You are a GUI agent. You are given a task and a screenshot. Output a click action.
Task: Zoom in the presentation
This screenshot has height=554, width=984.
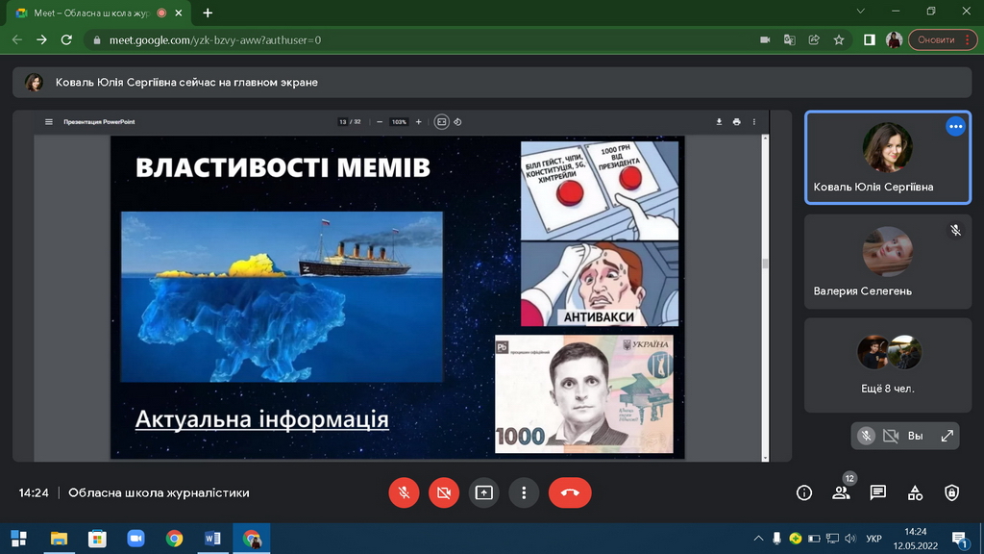(419, 122)
